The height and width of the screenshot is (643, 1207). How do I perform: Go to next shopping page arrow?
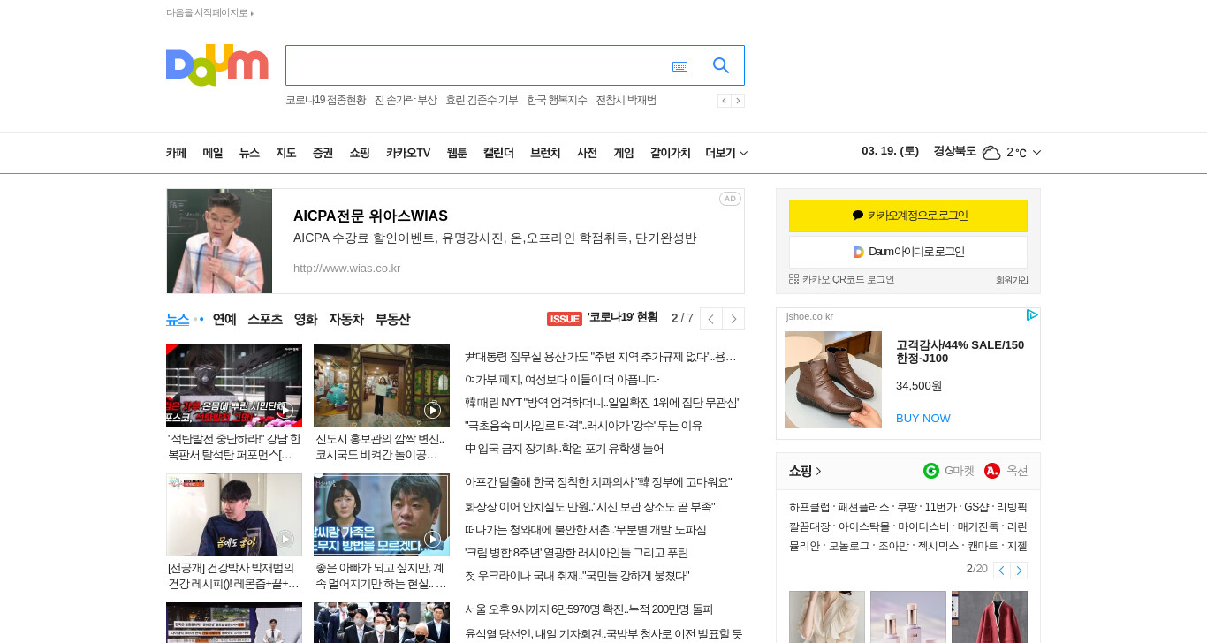tap(1019, 571)
